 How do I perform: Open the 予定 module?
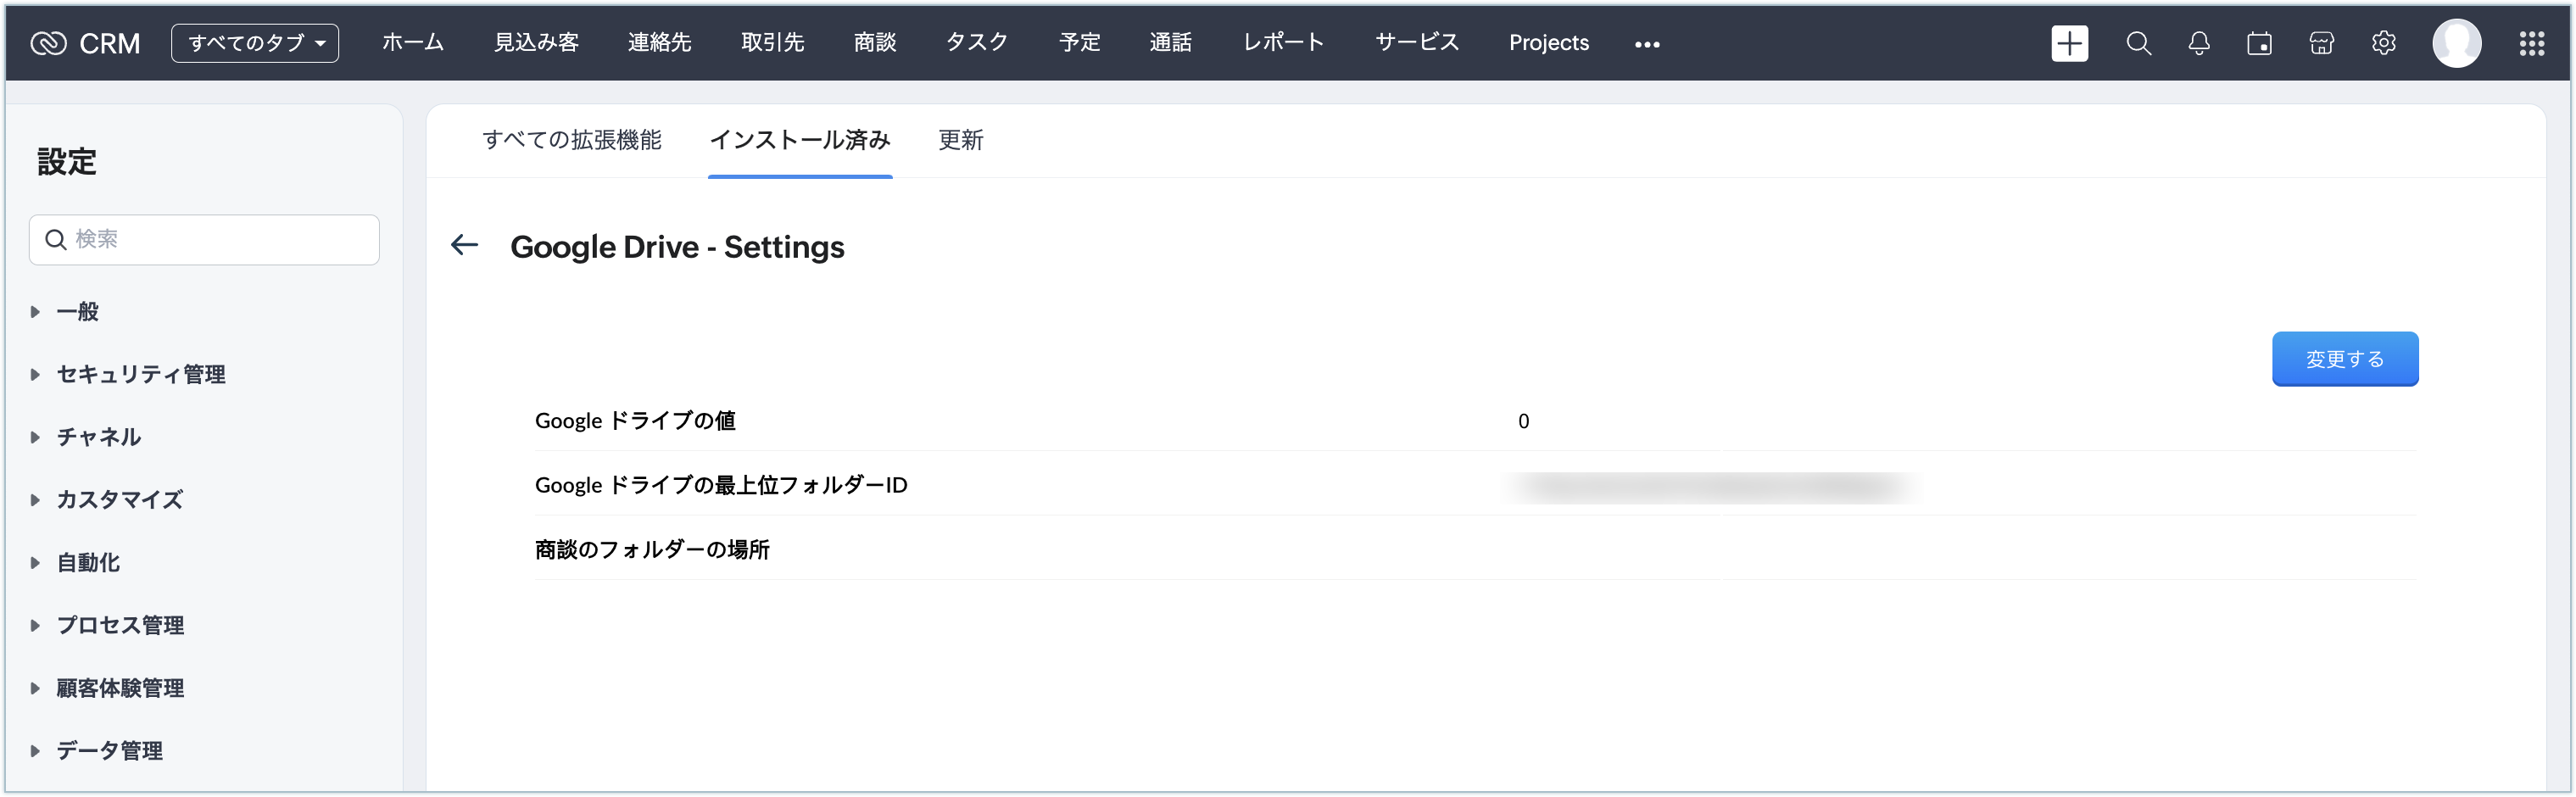(x=1080, y=43)
